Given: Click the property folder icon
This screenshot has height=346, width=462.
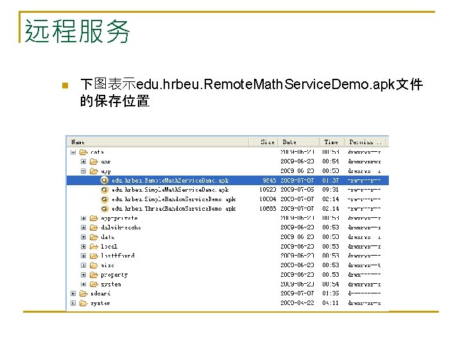Looking at the screenshot, I should [94, 274].
